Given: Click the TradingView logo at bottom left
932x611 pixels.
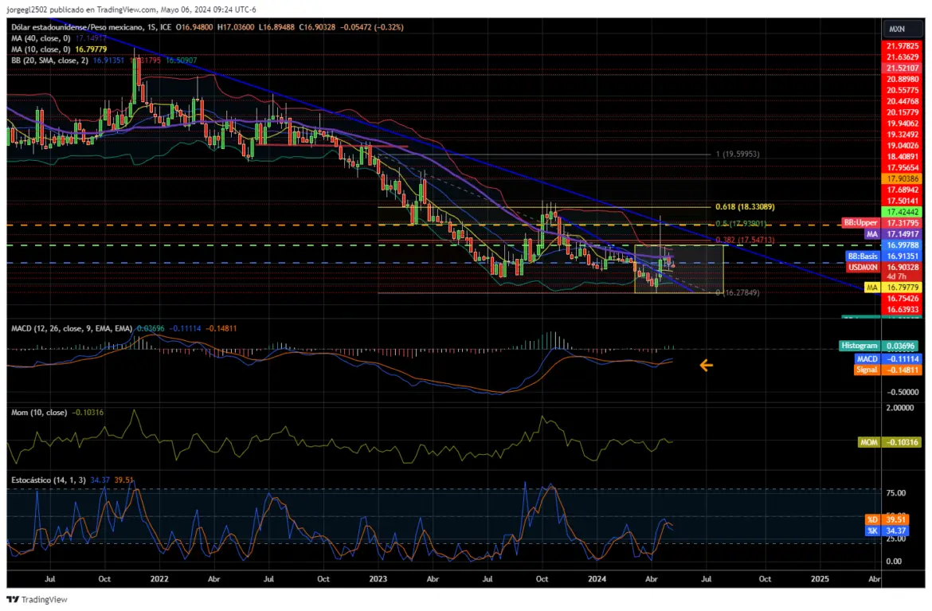Looking at the screenshot, I should click(37, 599).
